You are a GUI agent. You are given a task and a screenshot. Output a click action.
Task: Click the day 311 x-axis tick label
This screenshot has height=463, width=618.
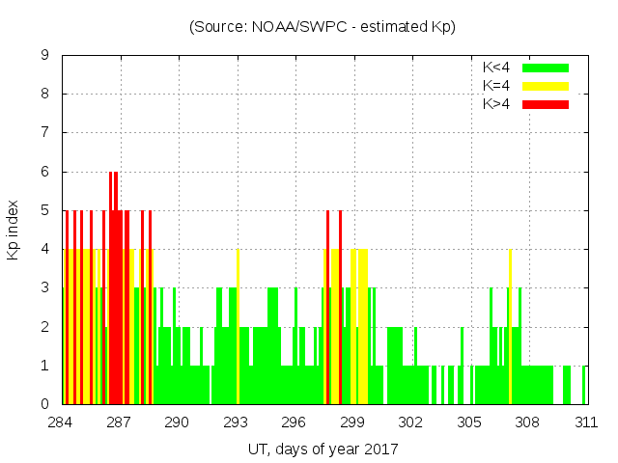[x=586, y=422]
